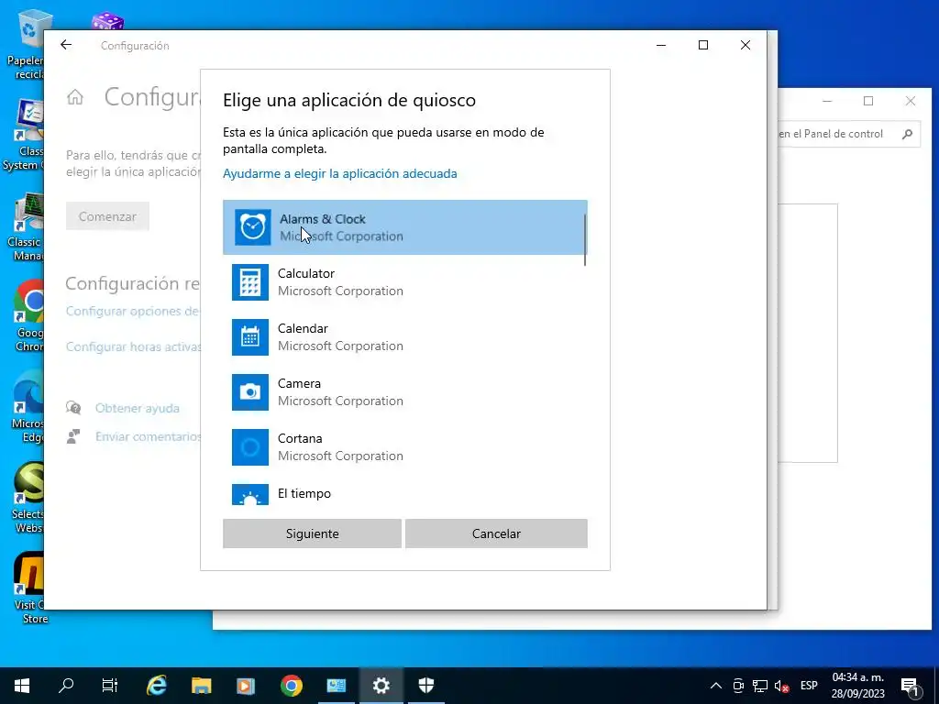Open Ayudarme a elegir la aplicación adecuada
939x704 pixels.
339,173
